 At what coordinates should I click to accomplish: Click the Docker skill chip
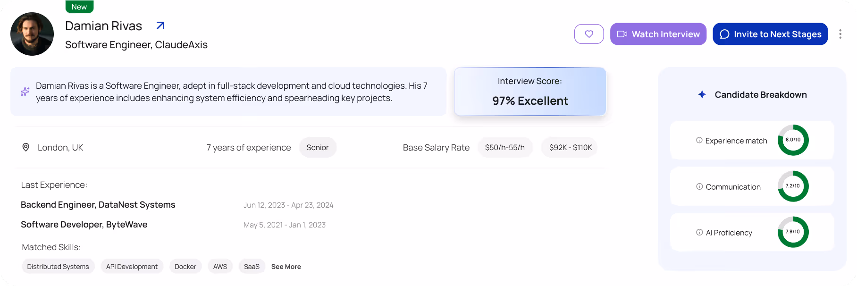pos(185,267)
